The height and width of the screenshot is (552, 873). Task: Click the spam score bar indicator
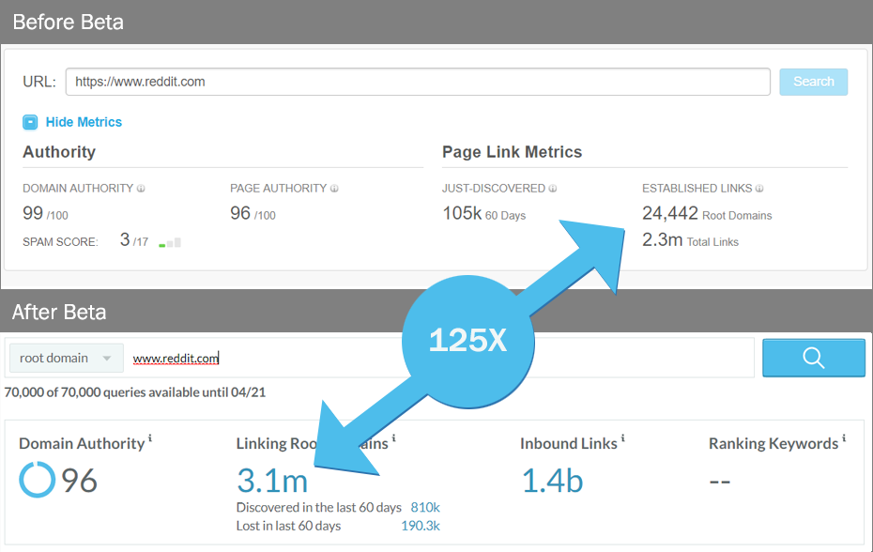pos(170,242)
